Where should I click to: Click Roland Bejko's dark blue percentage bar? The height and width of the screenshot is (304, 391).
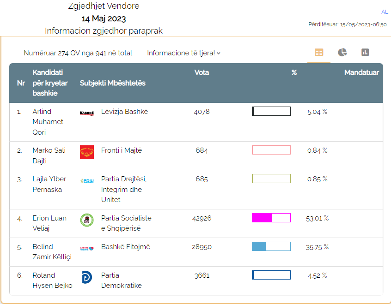tap(271, 275)
